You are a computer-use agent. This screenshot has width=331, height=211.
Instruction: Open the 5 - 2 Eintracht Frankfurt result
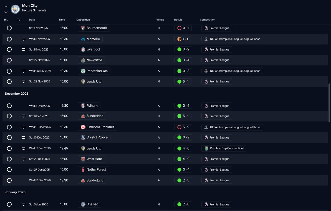(x=183, y=127)
